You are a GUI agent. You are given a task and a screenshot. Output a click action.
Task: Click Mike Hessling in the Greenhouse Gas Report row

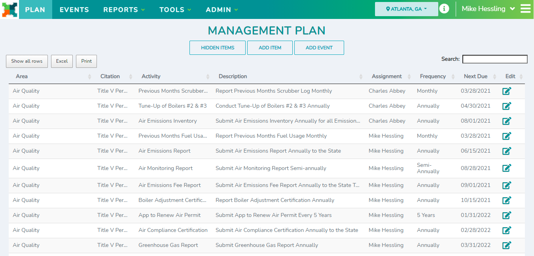pyautogui.click(x=386, y=245)
